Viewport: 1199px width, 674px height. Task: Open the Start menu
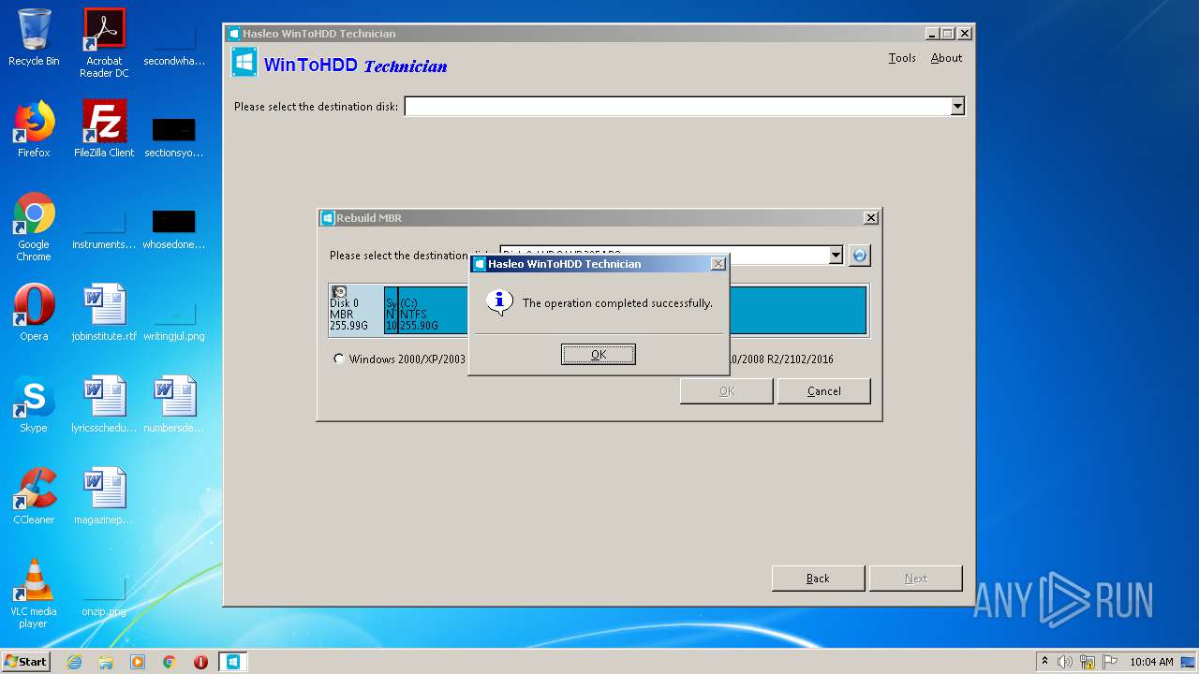point(26,662)
